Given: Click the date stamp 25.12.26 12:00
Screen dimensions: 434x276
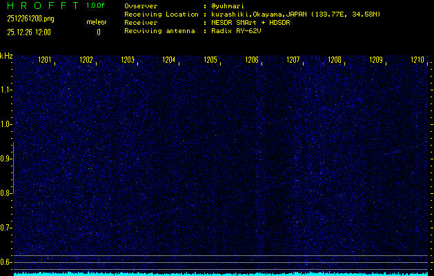Looking at the screenshot, I should point(29,32).
